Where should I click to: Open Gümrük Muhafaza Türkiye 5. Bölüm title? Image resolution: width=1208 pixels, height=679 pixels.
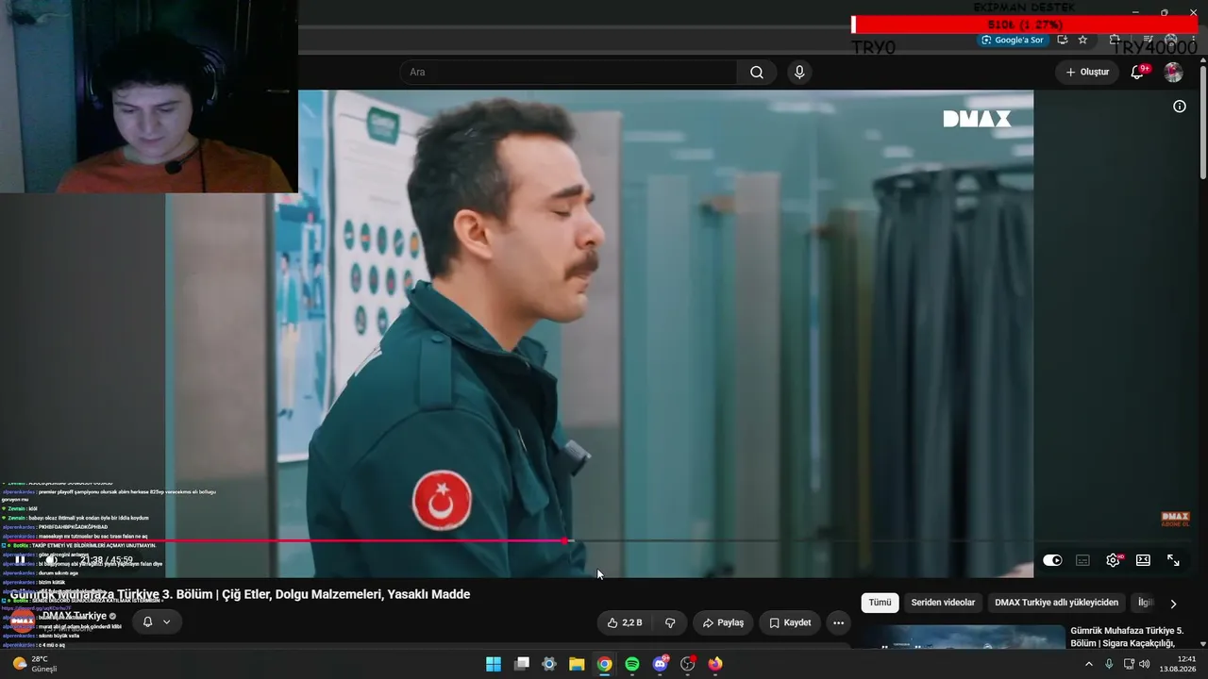point(1127,637)
